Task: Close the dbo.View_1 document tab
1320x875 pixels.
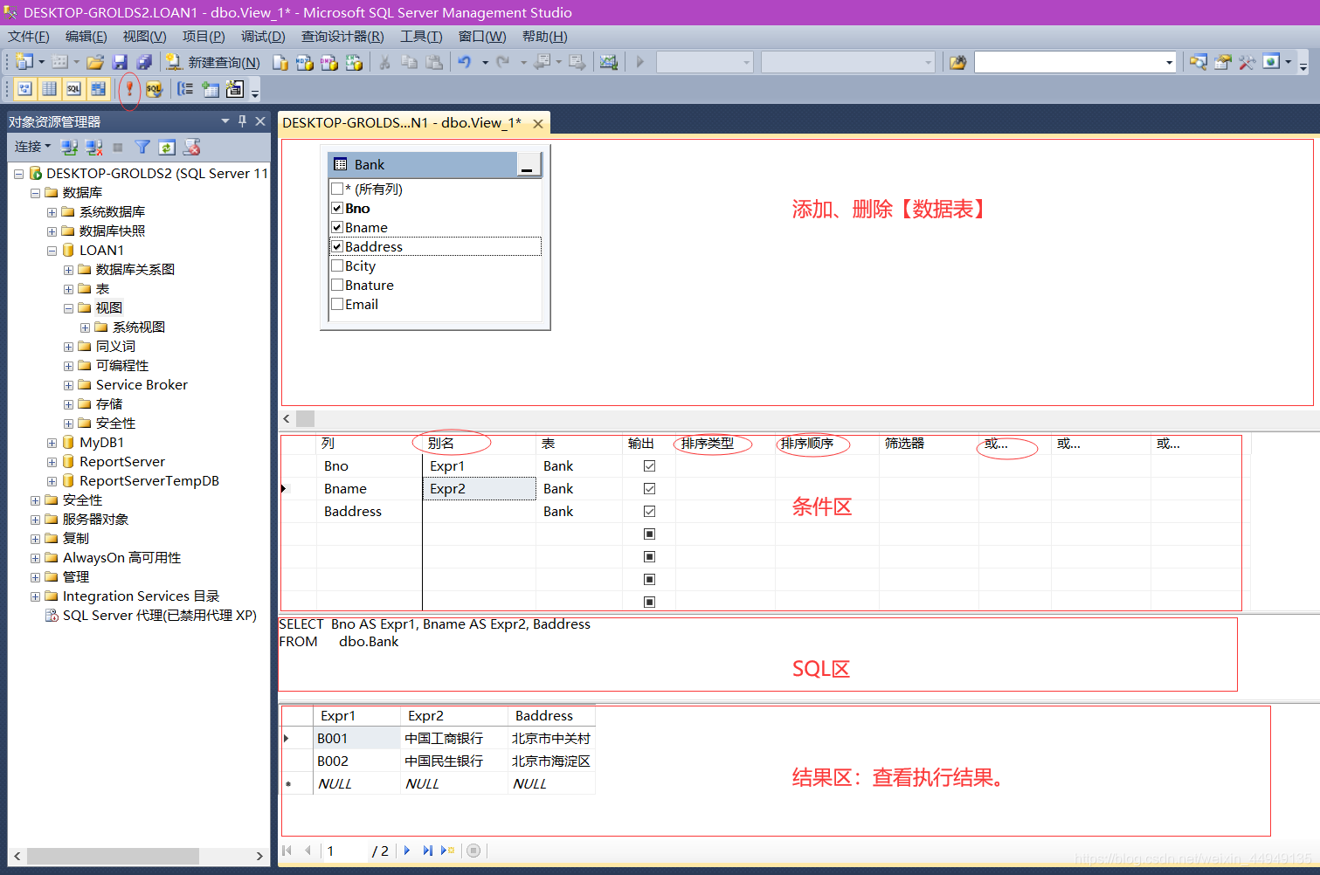Action: click(x=538, y=124)
